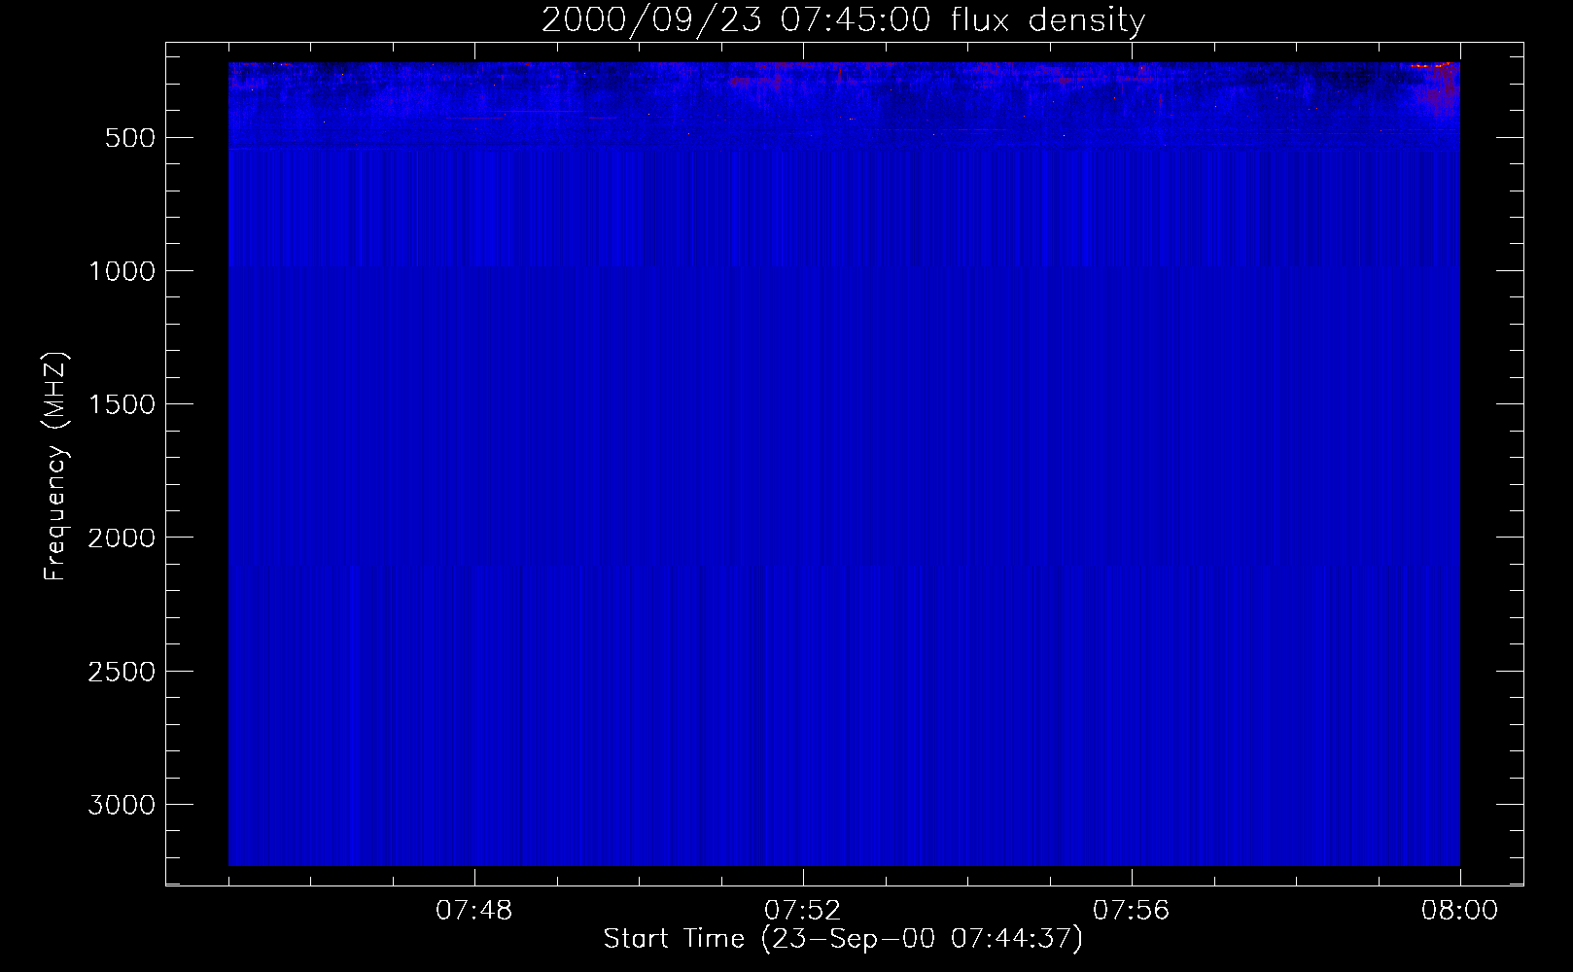The image size is (1573, 972).
Task: Click the 2500 frequency tick label
Action: coord(122,672)
